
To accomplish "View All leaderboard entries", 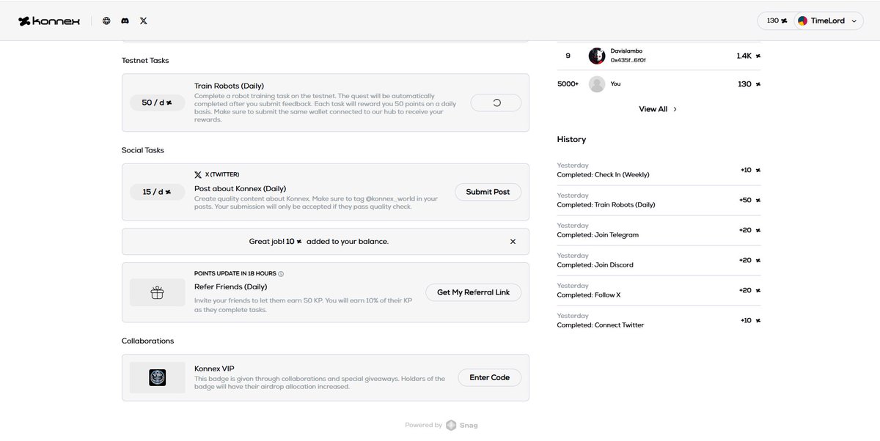I will tap(653, 109).
